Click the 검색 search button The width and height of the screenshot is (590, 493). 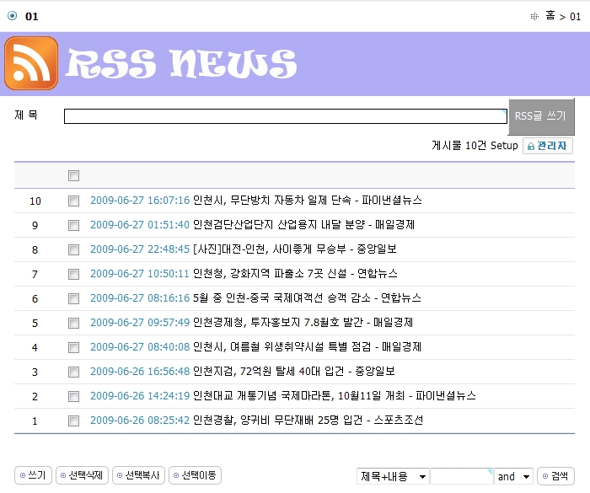pos(555,476)
